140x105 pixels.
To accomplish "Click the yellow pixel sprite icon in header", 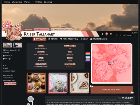I will pos(102,34).
